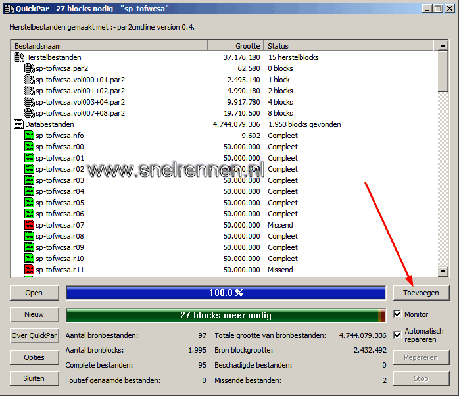Click size value 19.710.500
Viewport: 459px width, 396px height.
tap(242, 113)
